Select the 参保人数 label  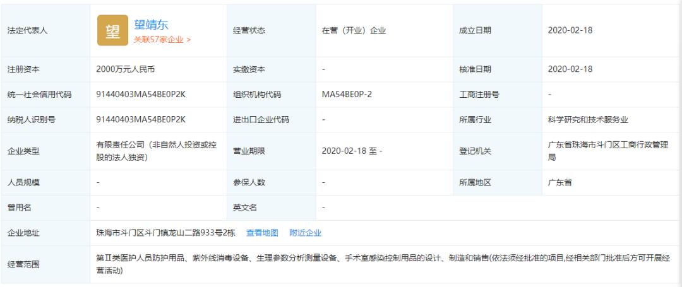pyautogui.click(x=249, y=183)
